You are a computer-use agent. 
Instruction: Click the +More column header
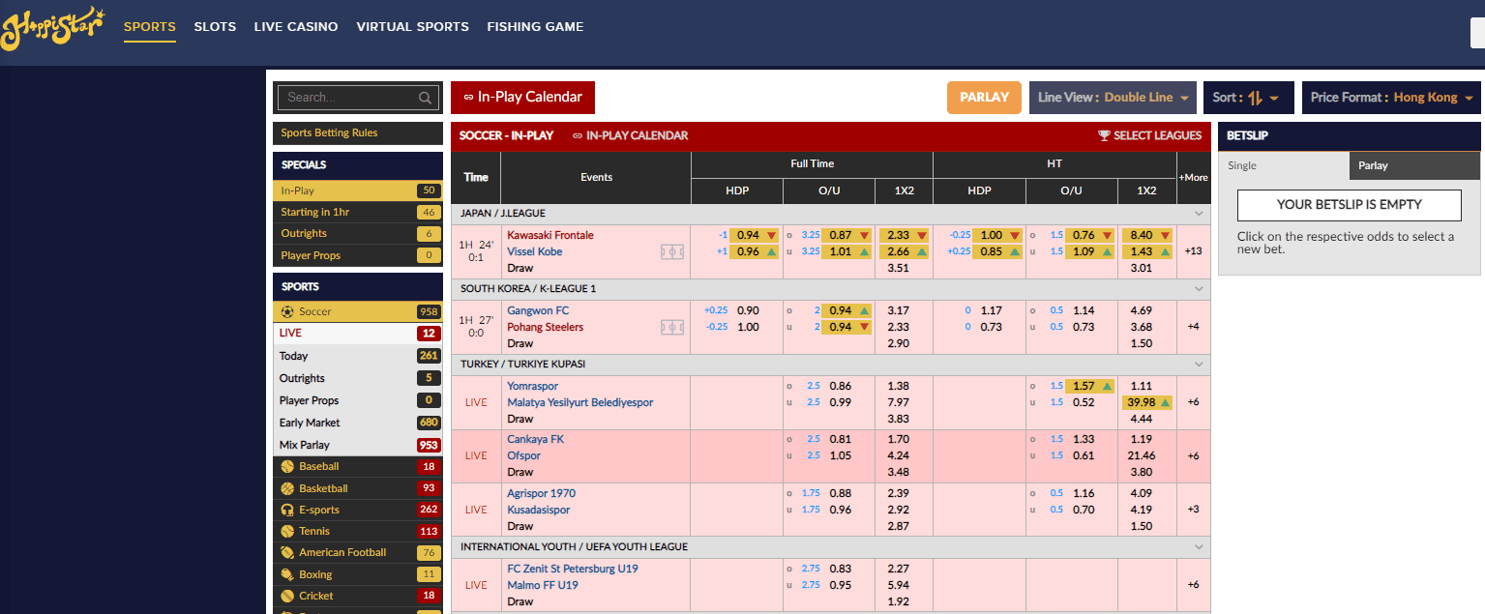click(x=1193, y=178)
